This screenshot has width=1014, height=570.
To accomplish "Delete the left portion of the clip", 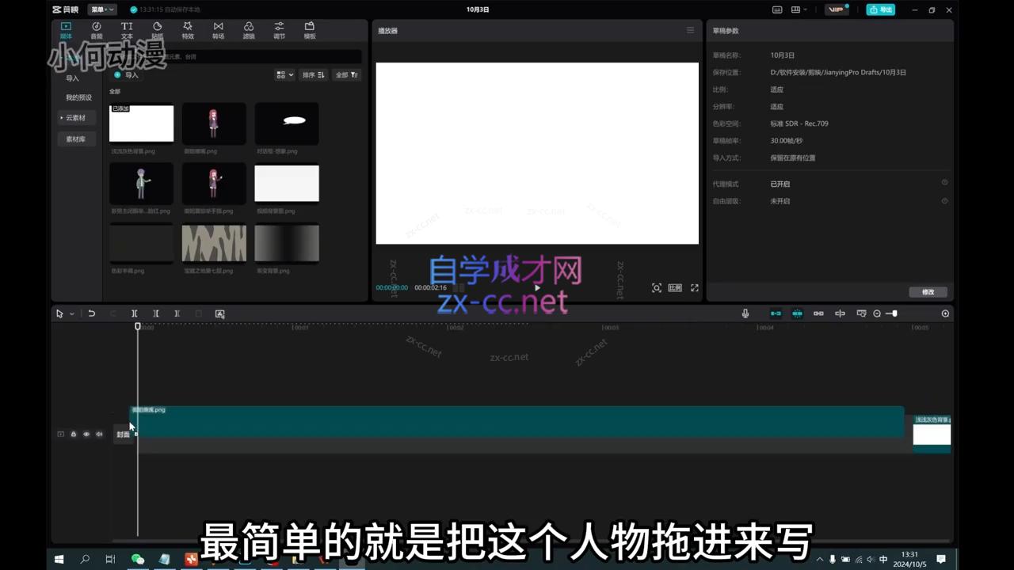I will click(156, 313).
